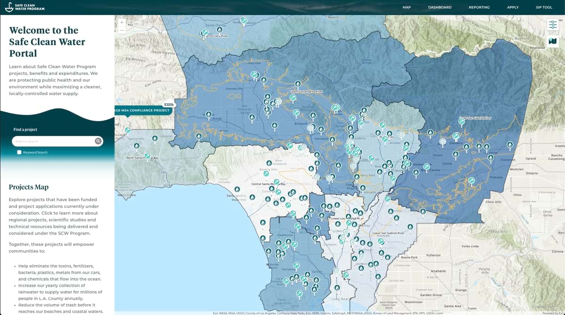
Task: Click the MS4 Compliance Project popup label
Action: (144, 111)
